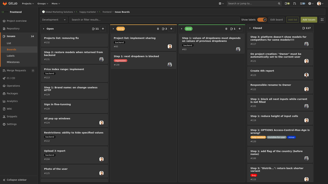Open the new item plus icon in top bar
This screenshot has height=184, width=328.
point(221,3)
